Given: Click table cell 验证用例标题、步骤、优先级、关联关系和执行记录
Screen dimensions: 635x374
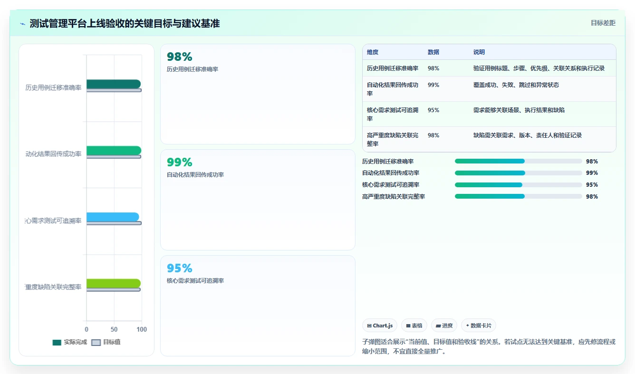Looking at the screenshot, I should [x=539, y=68].
